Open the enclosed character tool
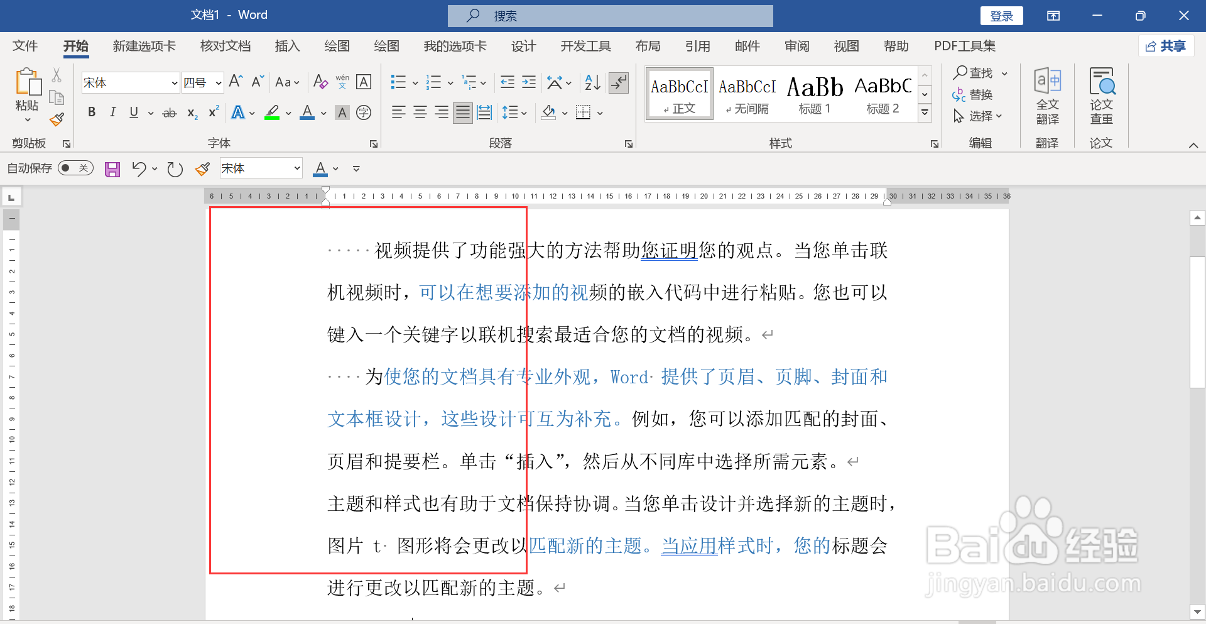1206x624 pixels. tap(364, 112)
